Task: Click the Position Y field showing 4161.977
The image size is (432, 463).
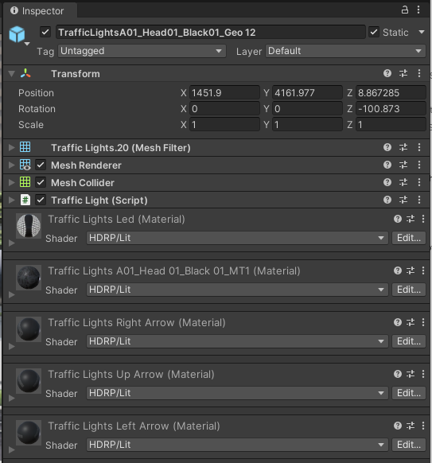Action: click(307, 93)
